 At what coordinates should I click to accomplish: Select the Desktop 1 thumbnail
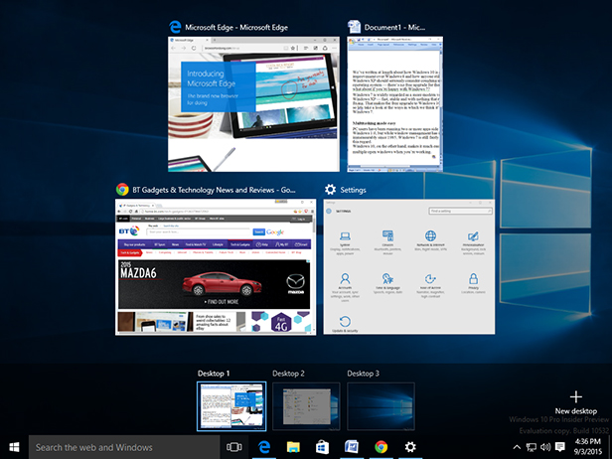point(231,406)
